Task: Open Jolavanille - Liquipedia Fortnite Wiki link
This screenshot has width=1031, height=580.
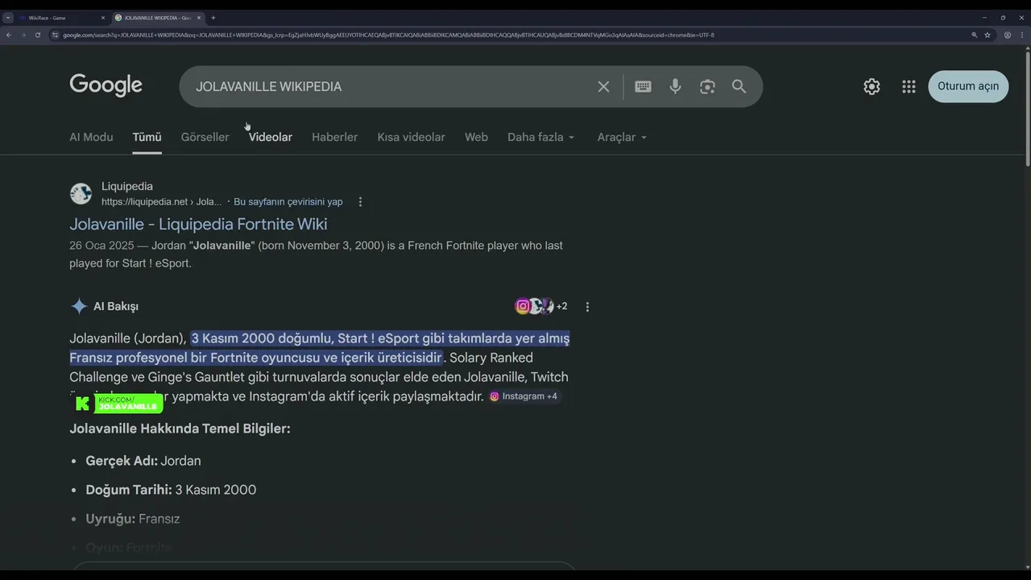Action: [198, 224]
